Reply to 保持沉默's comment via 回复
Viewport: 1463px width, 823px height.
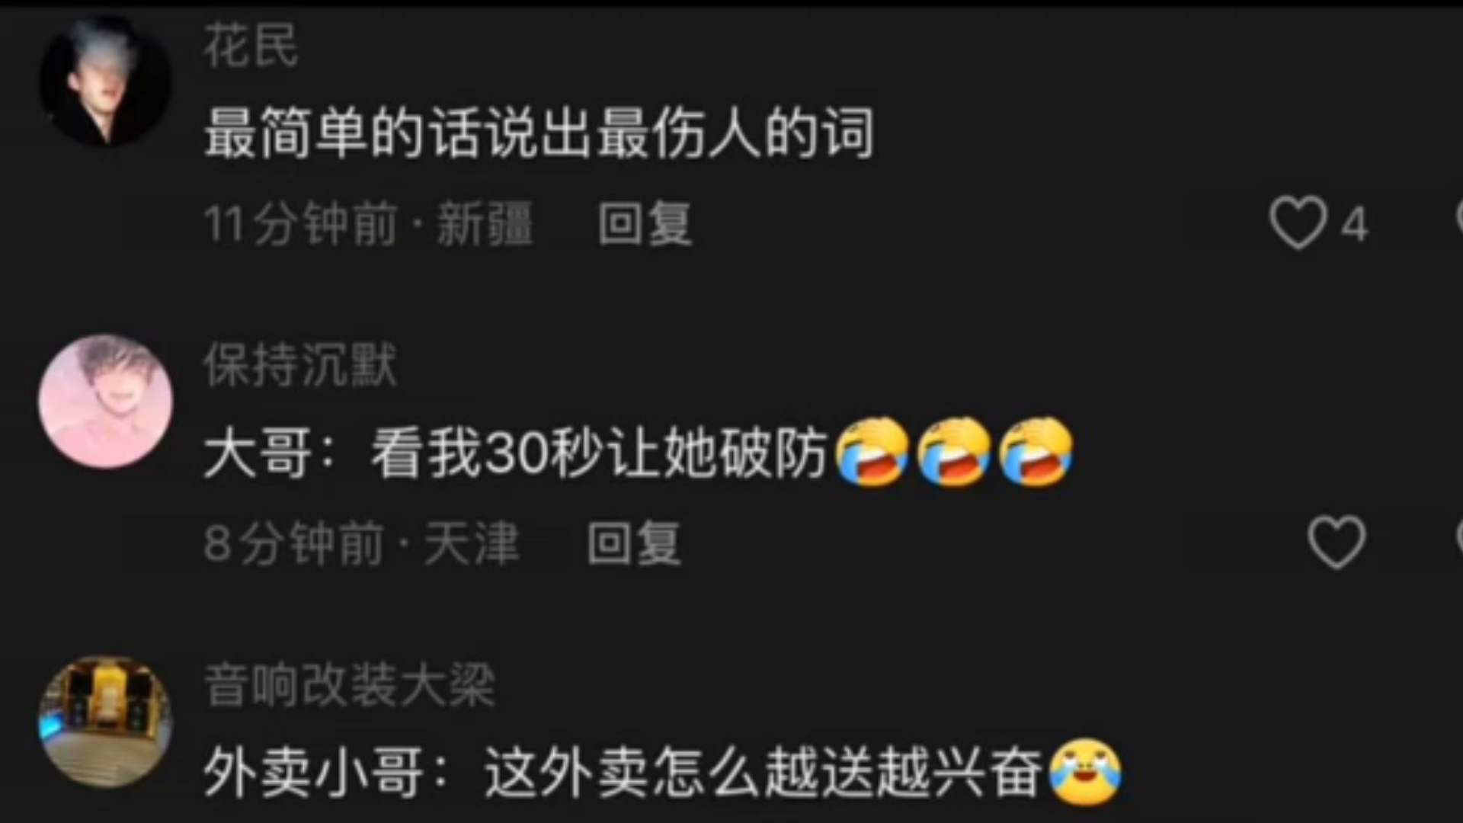point(634,543)
